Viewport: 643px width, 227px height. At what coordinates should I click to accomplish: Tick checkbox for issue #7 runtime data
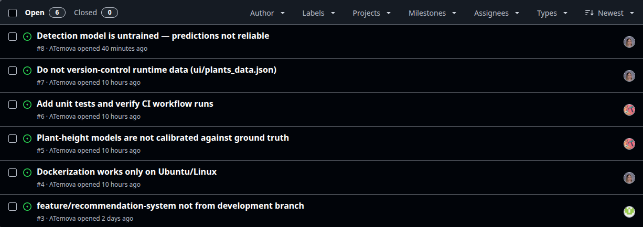pos(13,71)
